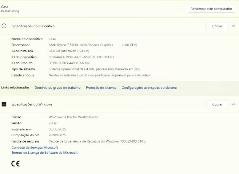Click the Pacote de recursos label

[x=25, y=141]
